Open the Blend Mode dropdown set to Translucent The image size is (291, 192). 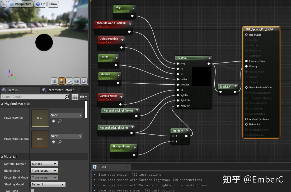(44, 171)
